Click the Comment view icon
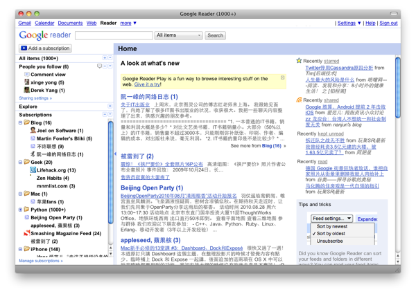416x294 pixels. [27, 75]
